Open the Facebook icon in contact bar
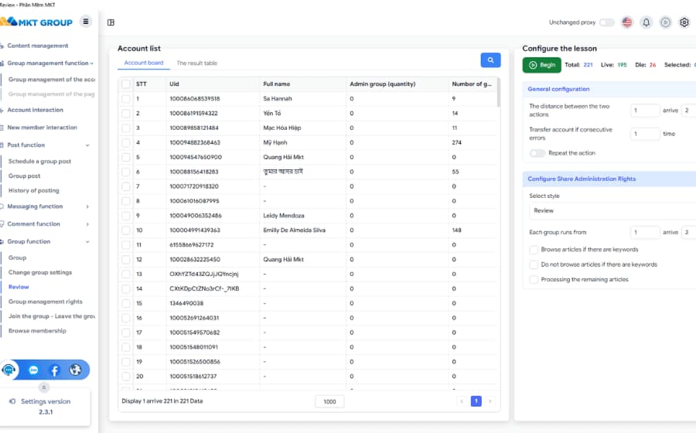This screenshot has width=696, height=433. [x=55, y=370]
